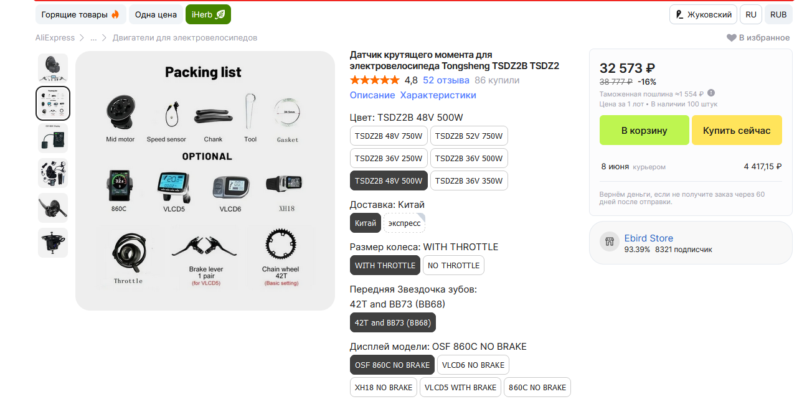The width and height of the screenshot is (812, 417).
Task: Select the first thumbnail of the mid motor kit
Action: pyautogui.click(x=53, y=68)
